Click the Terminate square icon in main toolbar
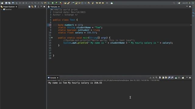 (26, 3)
